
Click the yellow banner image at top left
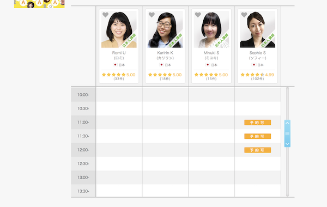[39, 4]
